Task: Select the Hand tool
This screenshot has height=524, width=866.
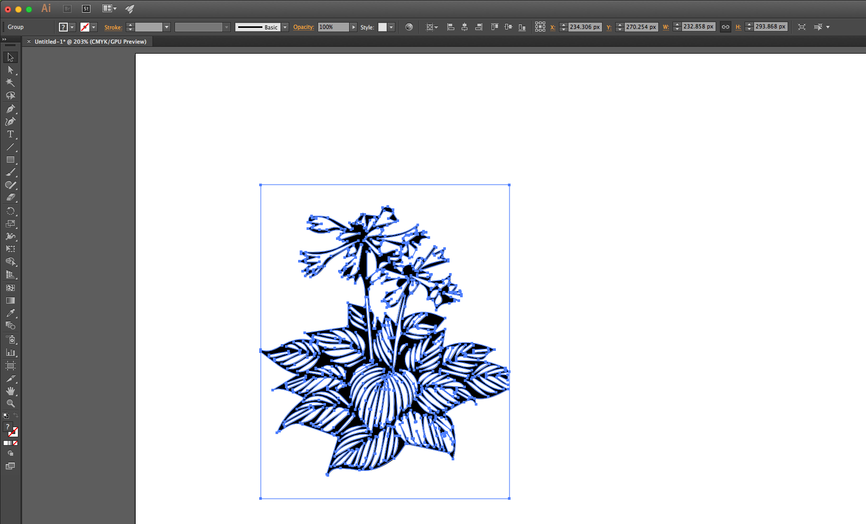Action: (x=10, y=391)
